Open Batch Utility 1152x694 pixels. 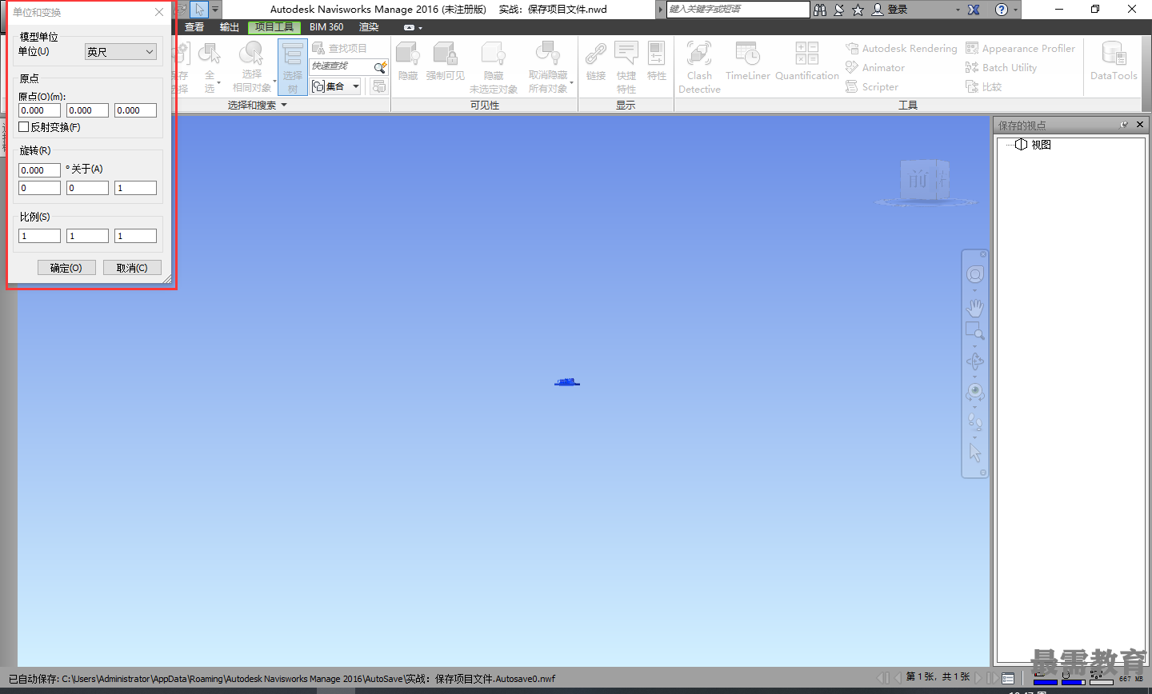pos(1001,68)
